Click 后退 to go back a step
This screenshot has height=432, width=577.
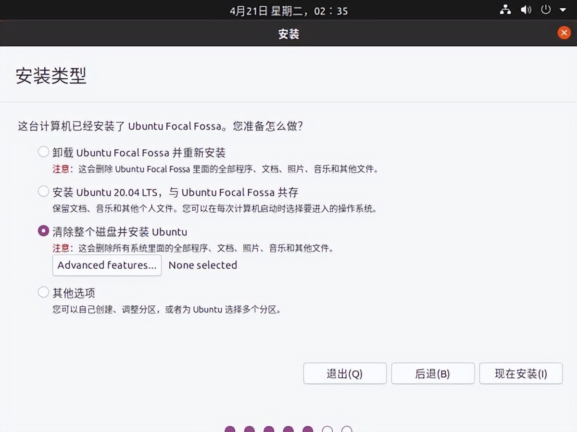[x=433, y=373]
